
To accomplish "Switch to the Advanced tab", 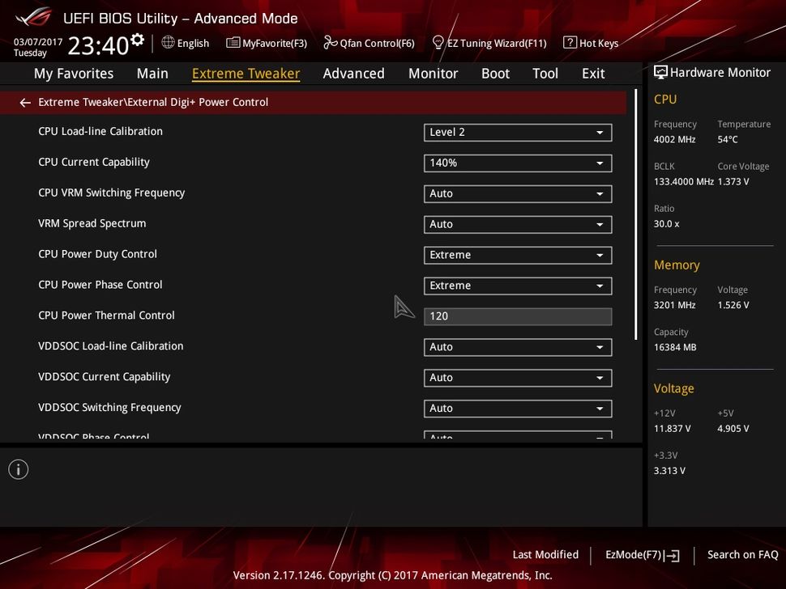I will (353, 73).
